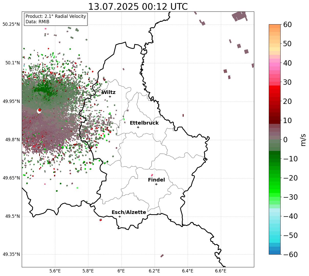Click the Data: RMIB text

pyautogui.click(x=37, y=22)
